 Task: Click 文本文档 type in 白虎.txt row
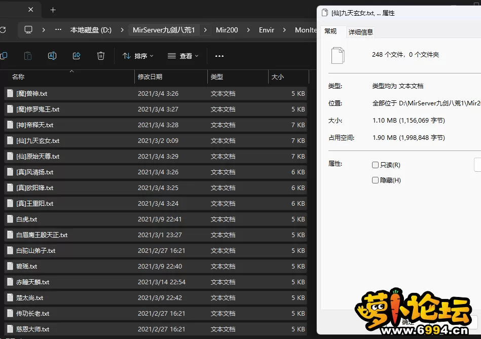[x=223, y=219]
